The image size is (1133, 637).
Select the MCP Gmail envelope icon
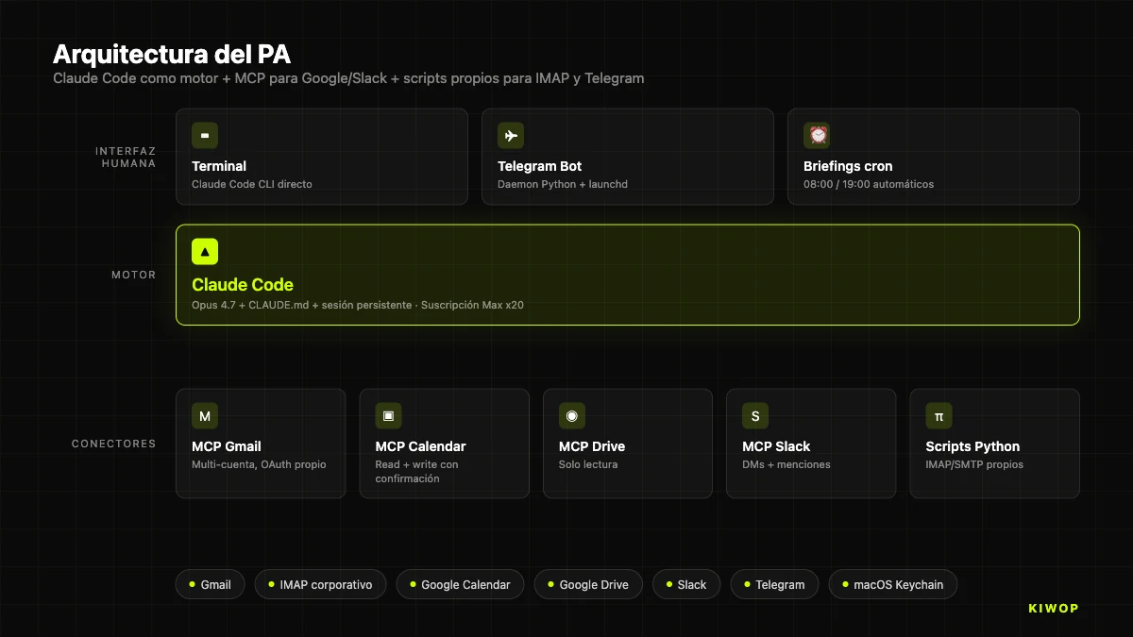[x=205, y=415]
